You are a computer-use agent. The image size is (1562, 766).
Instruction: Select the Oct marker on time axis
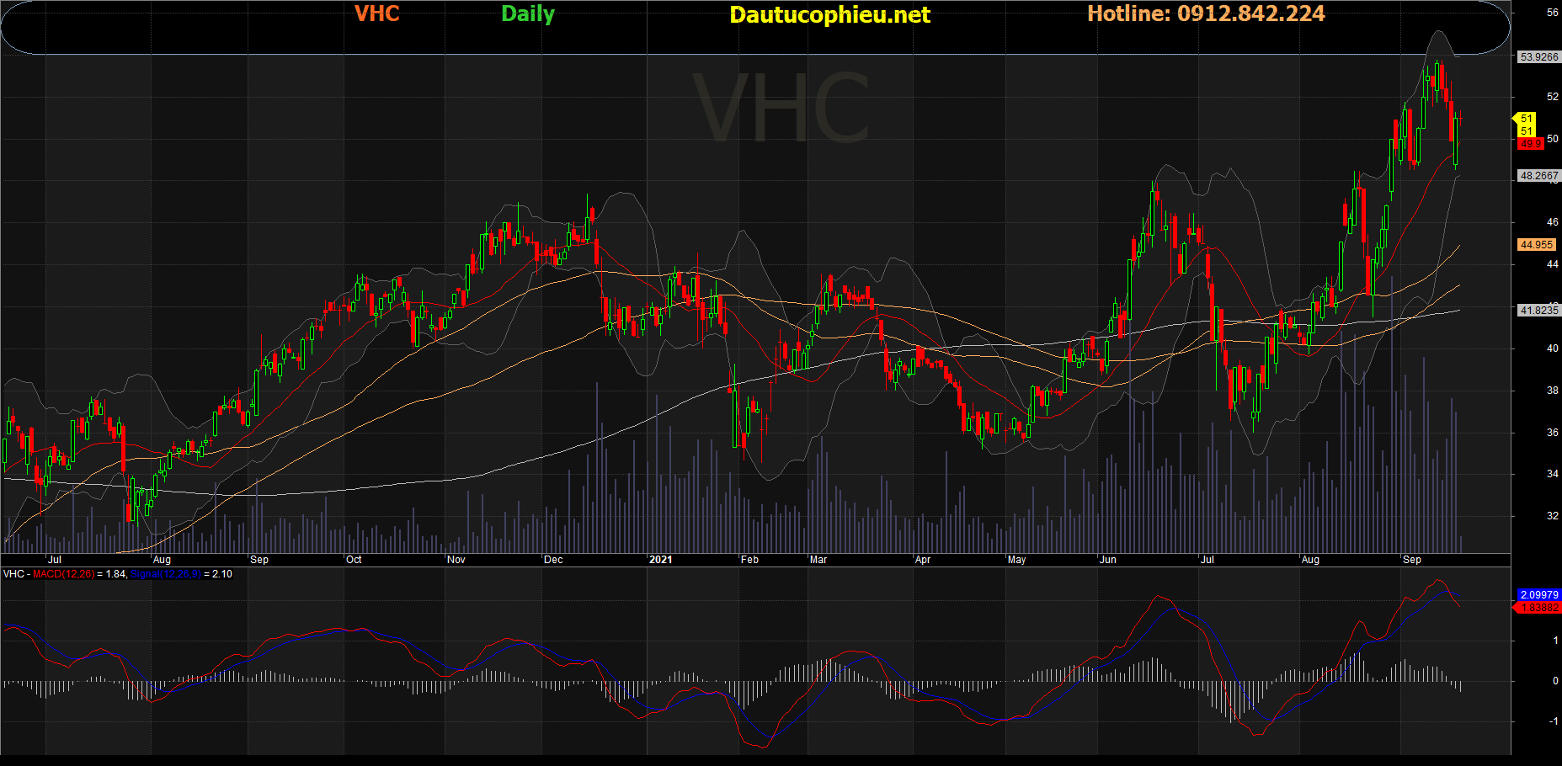pos(354,560)
